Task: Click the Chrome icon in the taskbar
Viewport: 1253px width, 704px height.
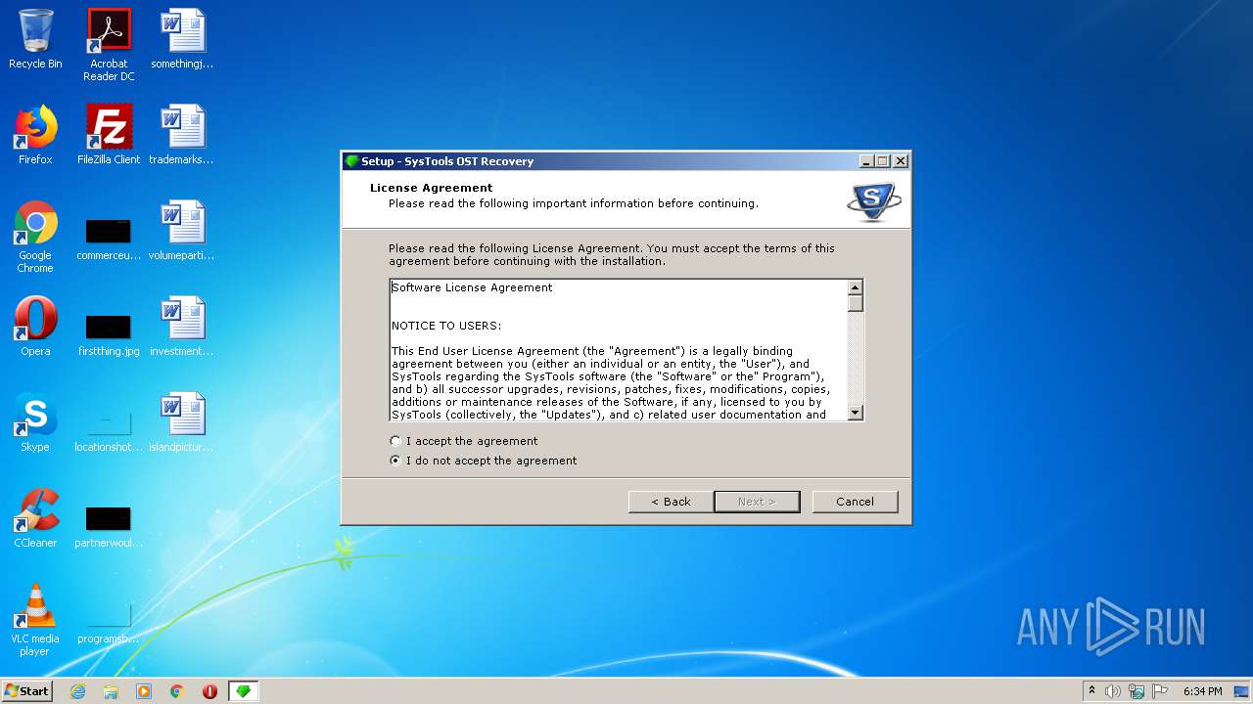Action: click(177, 691)
